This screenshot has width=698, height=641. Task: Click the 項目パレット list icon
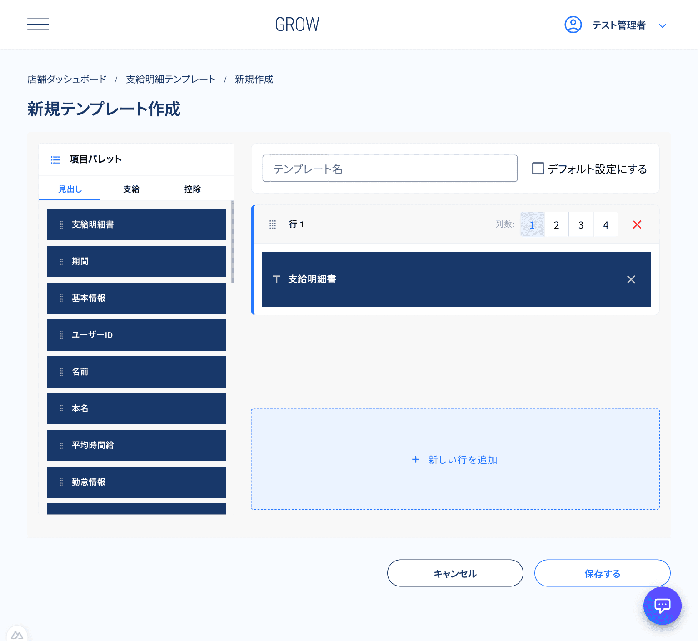(x=55, y=159)
